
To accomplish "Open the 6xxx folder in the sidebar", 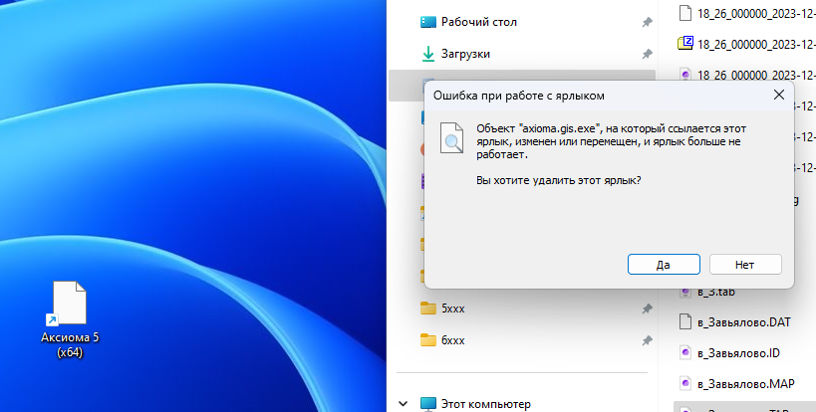I will [x=452, y=340].
